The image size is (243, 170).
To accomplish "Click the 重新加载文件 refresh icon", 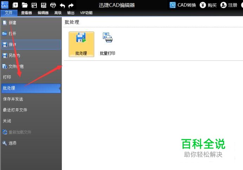I will coord(5,132).
